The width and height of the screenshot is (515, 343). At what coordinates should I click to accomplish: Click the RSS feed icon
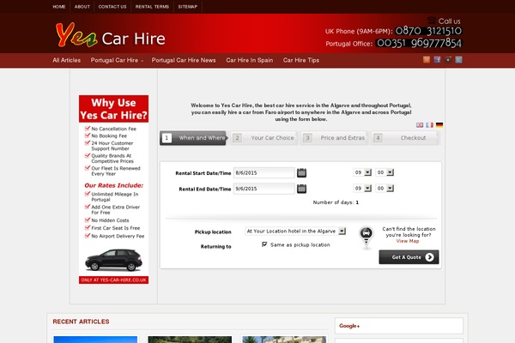point(427,59)
